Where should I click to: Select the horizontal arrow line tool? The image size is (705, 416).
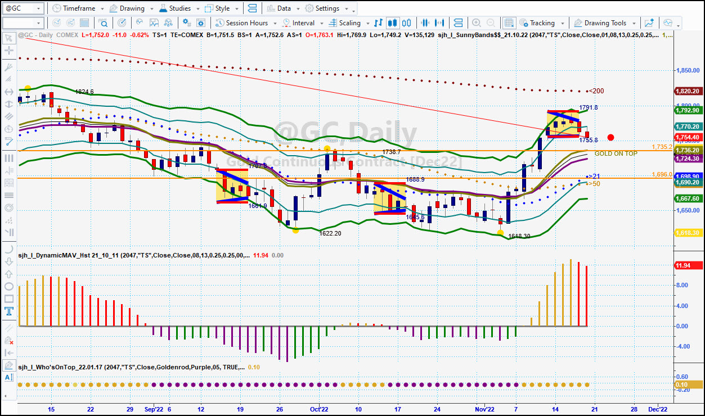[9, 92]
